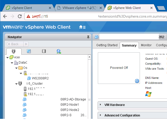This screenshot has width=167, height=122.
Task: Open the console settings gear icon
Action: pyautogui.click(x=137, y=81)
